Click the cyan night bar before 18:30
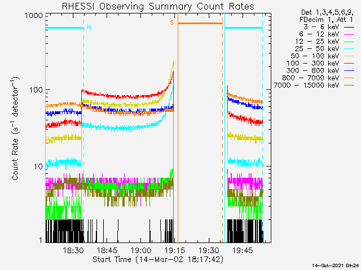The image size is (361, 270). (64, 28)
